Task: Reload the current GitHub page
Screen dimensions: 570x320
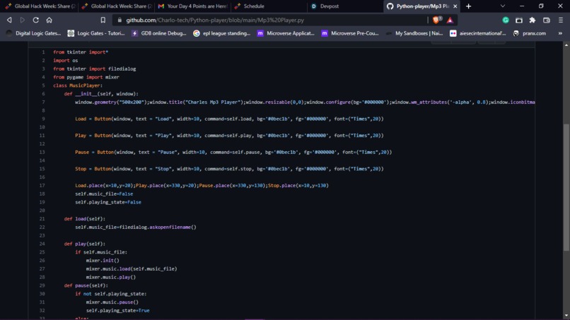Action: coord(35,20)
